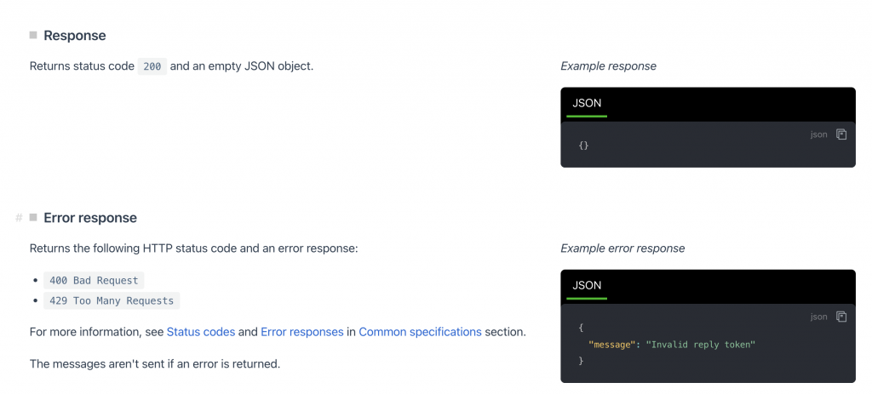
Task: Click the gray square beside Error response heading
Action: (x=33, y=217)
